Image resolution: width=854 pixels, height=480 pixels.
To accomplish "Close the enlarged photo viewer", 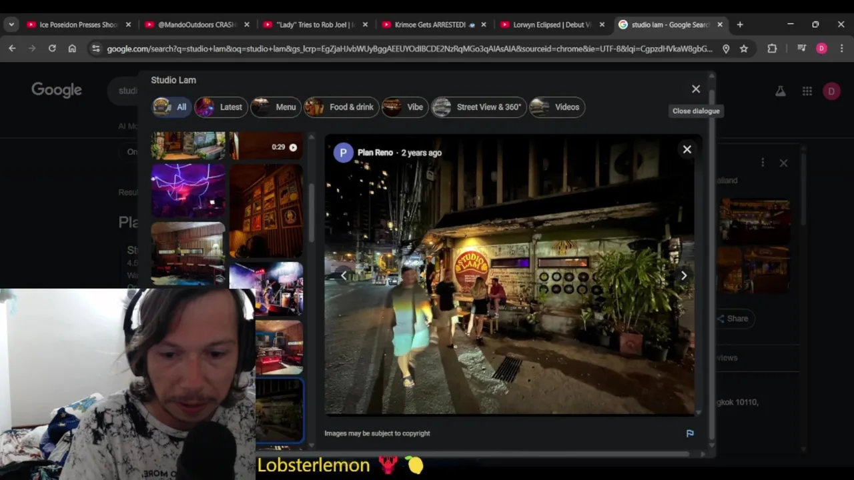I will (687, 149).
